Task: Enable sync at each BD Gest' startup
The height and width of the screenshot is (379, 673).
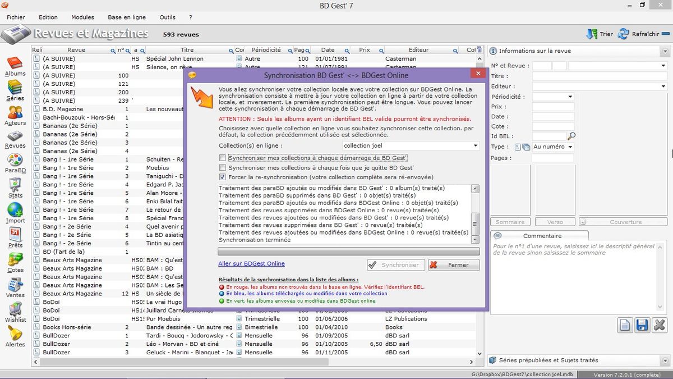Action: tap(223, 158)
